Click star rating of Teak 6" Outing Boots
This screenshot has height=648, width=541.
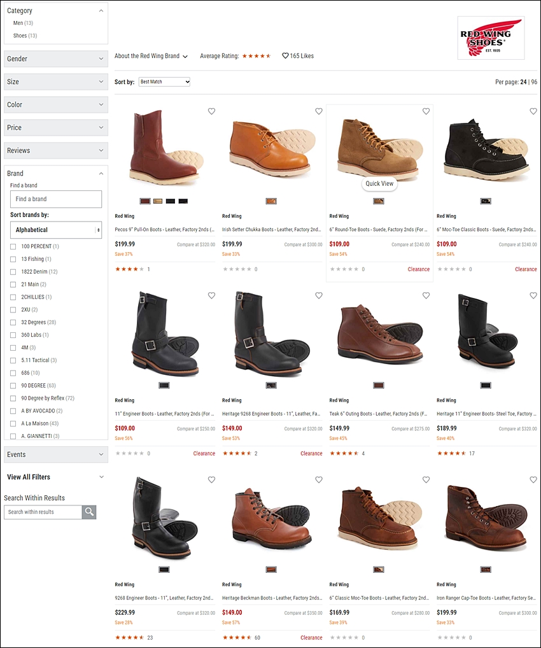click(344, 453)
